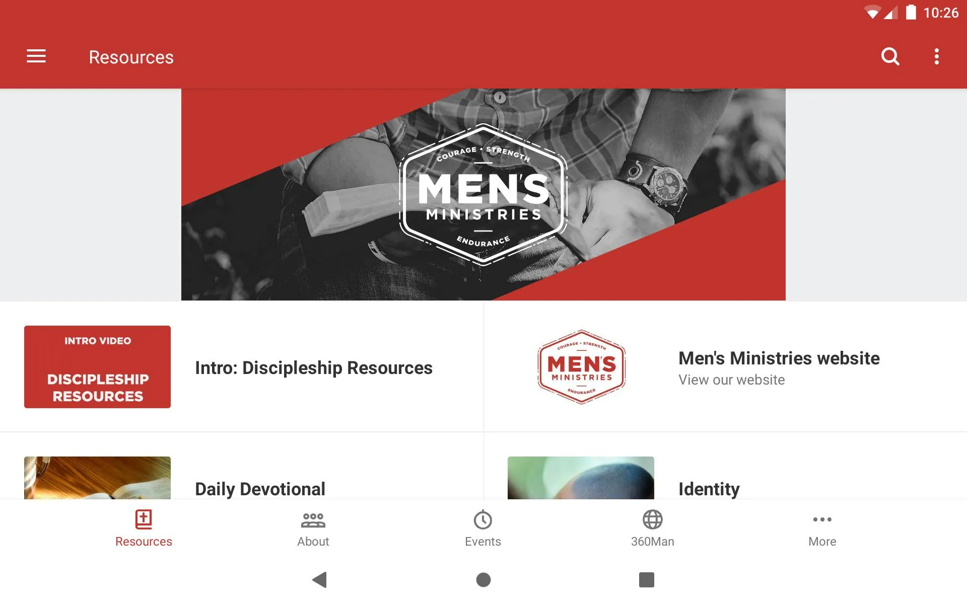
Task: Expand the More menu options
Action: click(822, 527)
